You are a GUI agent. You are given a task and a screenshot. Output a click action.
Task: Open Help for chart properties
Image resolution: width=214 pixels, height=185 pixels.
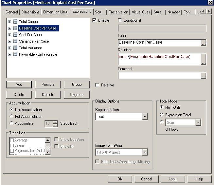click(199, 179)
